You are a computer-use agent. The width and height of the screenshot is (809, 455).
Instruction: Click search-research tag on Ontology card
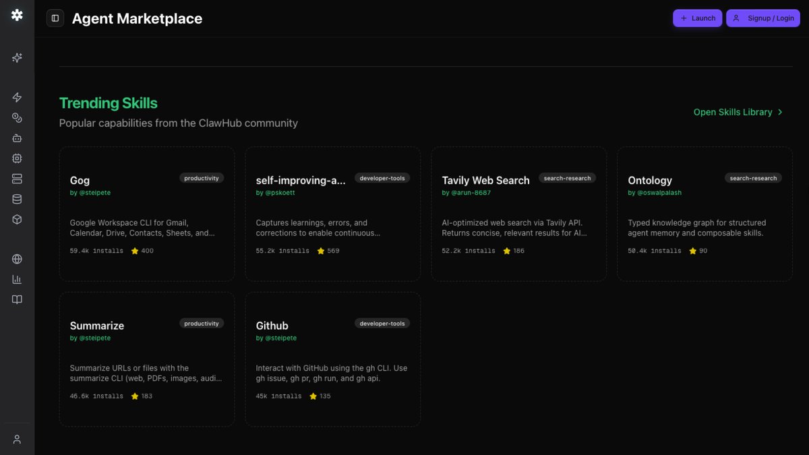753,178
